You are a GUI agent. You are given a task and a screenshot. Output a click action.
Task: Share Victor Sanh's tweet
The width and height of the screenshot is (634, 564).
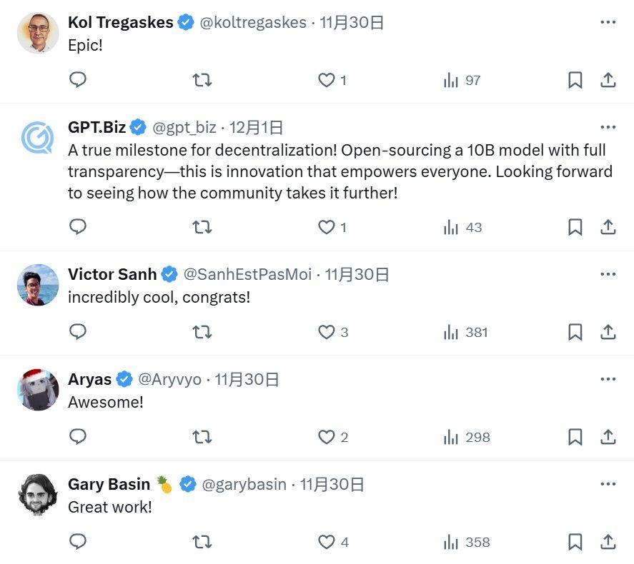[x=608, y=332]
